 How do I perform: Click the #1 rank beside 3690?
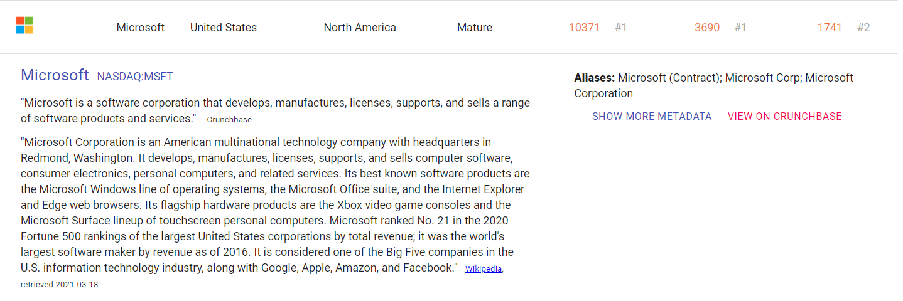[x=741, y=28]
